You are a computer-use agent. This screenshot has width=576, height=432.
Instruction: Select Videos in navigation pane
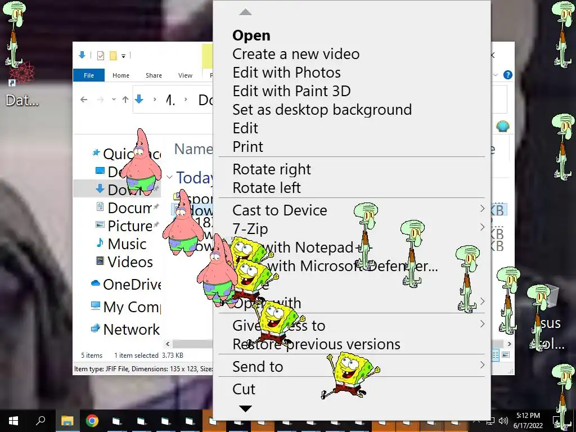124,262
